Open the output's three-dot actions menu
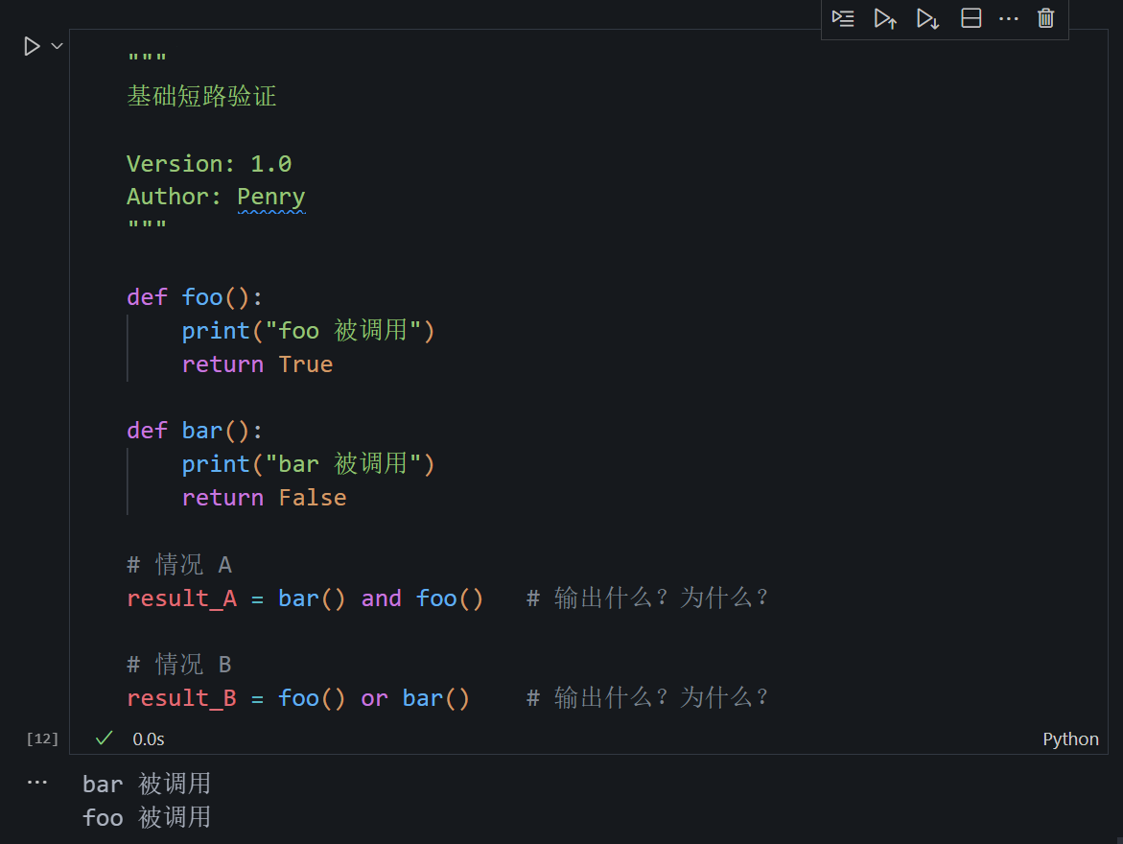Screen dimensions: 1123x844 coord(37,783)
